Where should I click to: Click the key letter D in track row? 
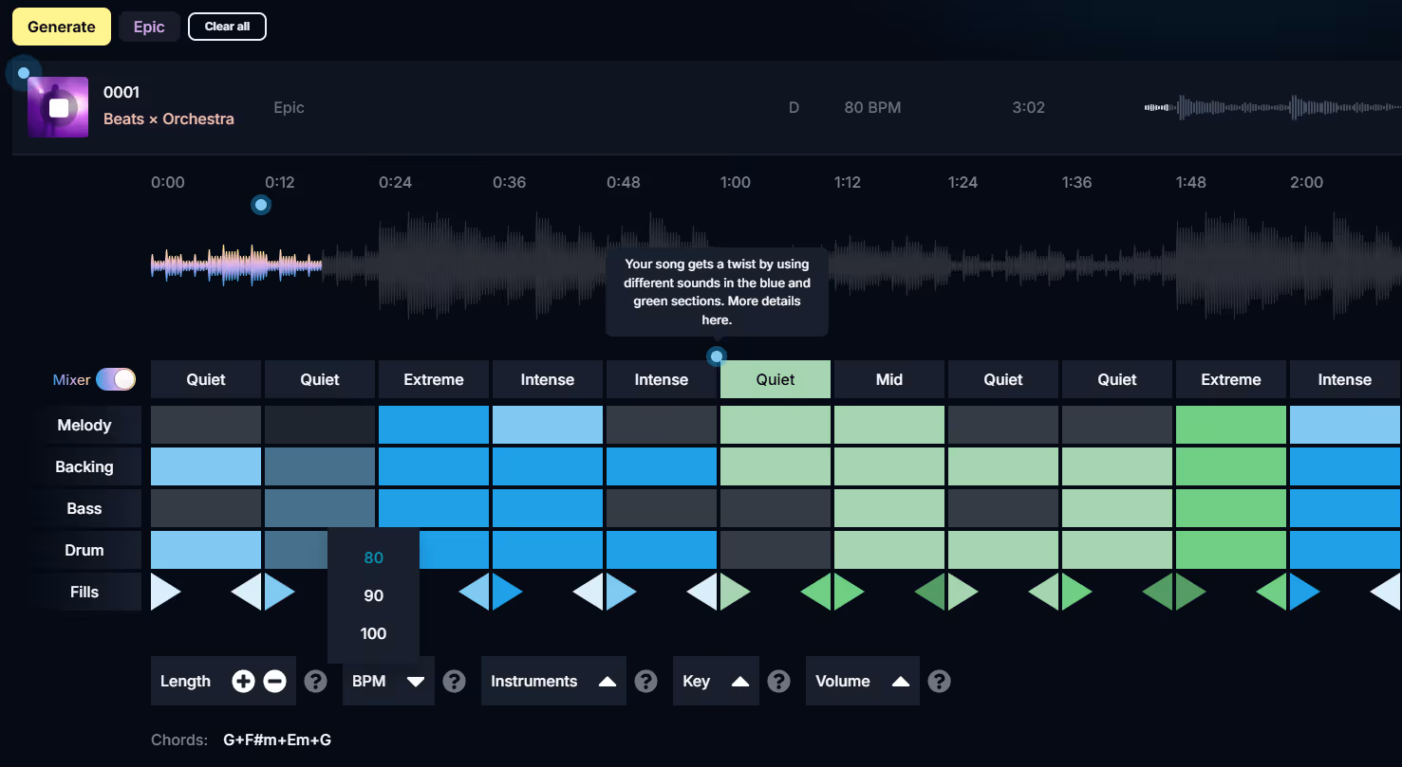click(x=794, y=107)
